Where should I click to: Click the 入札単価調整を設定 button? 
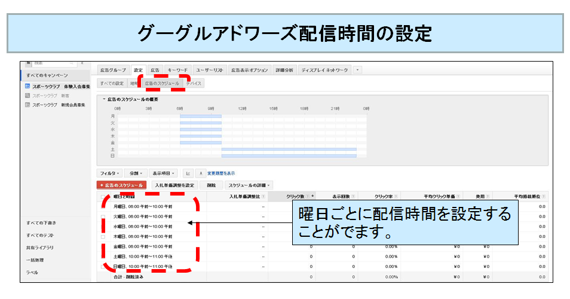tap(174, 185)
